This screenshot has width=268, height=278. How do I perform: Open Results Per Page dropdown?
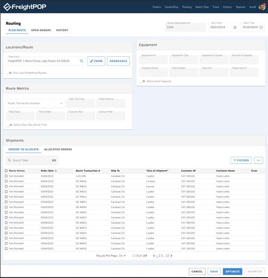pos(123,256)
